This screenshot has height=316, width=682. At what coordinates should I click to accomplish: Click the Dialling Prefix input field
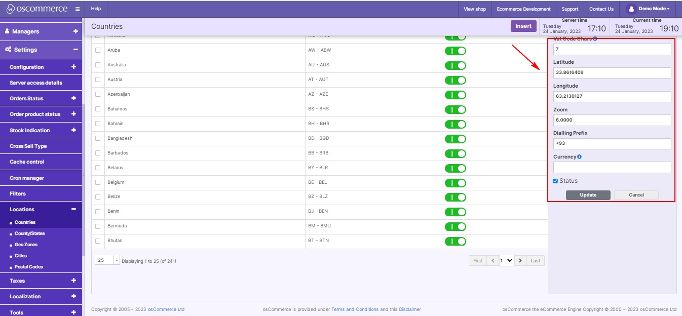point(612,143)
